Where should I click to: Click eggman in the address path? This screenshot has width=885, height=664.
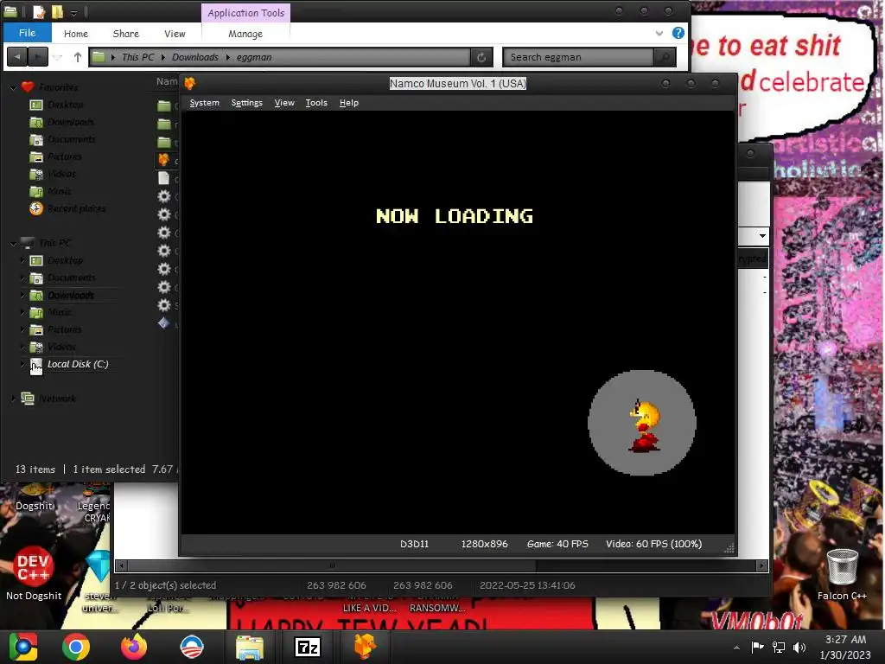point(254,57)
